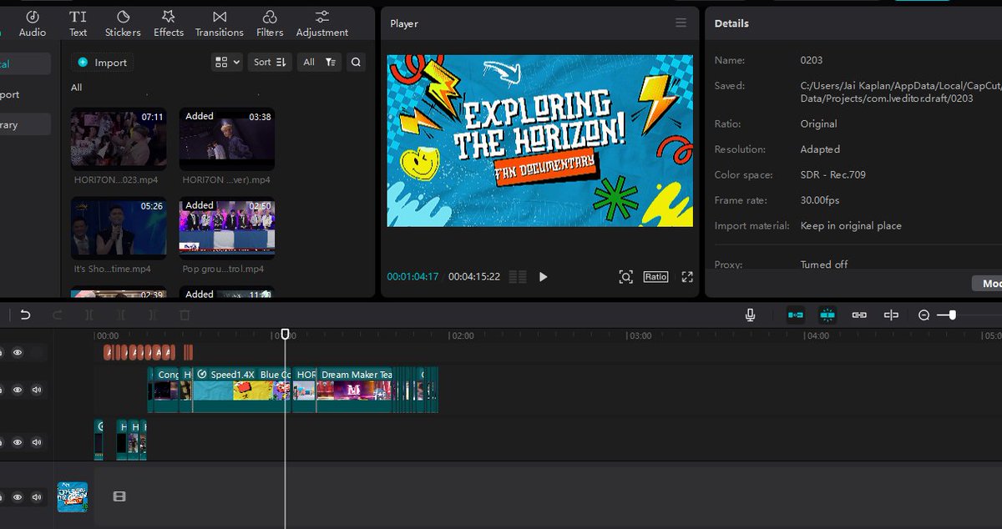The width and height of the screenshot is (1002, 529).
Task: Expand the media grid view dropdown
Action: (x=227, y=62)
